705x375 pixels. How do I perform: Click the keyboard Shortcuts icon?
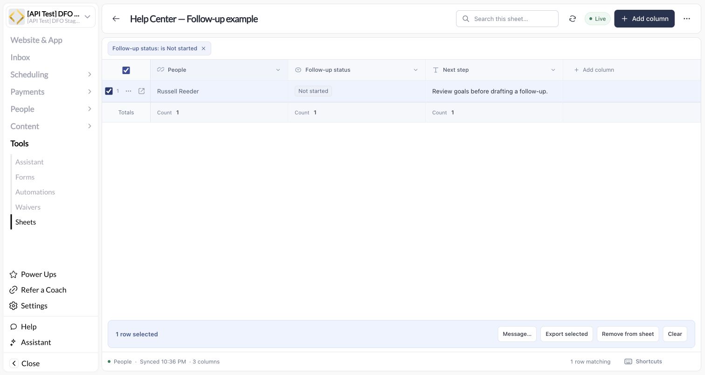(x=628, y=361)
